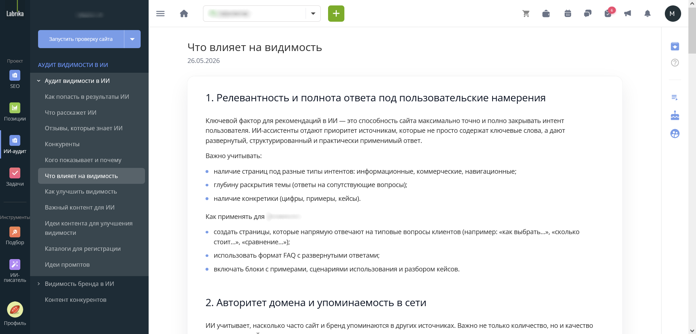Open the project selector dropdown arrow
696x334 pixels.
pyautogui.click(x=313, y=14)
